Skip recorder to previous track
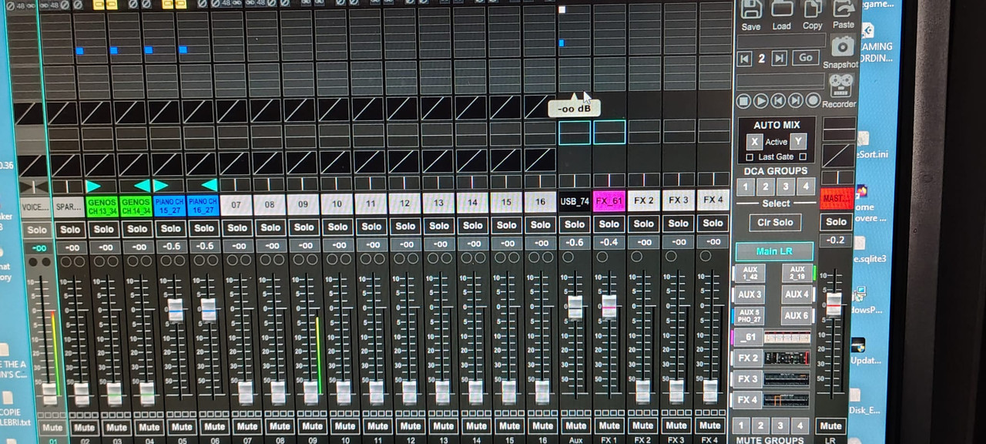 pos(778,100)
